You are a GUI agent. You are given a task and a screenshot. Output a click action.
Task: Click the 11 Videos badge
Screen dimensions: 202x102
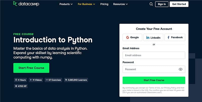coord(36,80)
